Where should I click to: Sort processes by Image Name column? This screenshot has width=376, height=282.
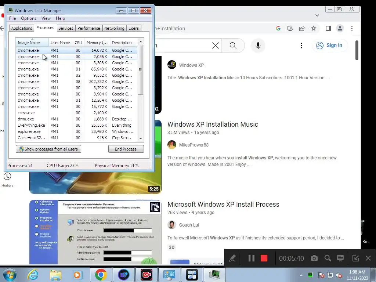click(x=32, y=43)
